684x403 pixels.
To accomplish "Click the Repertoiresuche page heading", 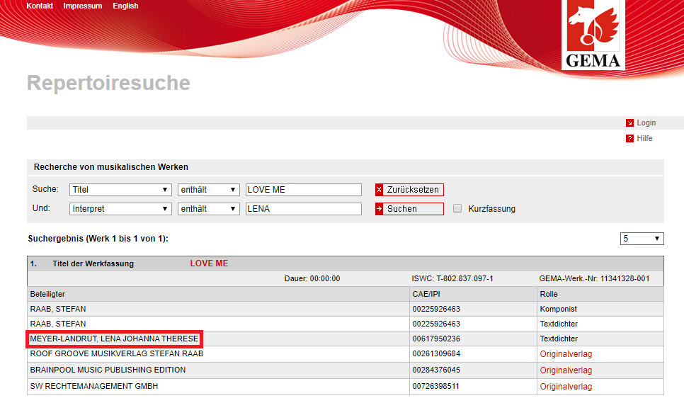I will [108, 83].
